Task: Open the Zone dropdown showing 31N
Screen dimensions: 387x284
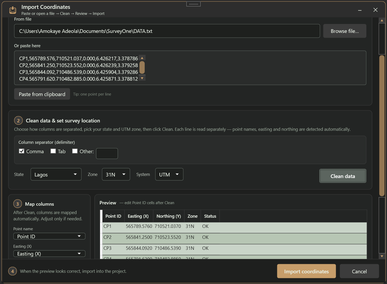Action: point(116,174)
